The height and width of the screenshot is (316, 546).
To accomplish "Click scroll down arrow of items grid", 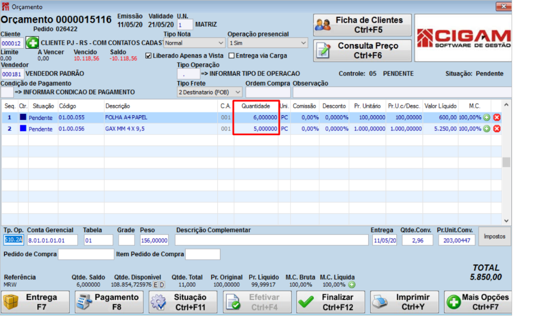I will [506, 221].
